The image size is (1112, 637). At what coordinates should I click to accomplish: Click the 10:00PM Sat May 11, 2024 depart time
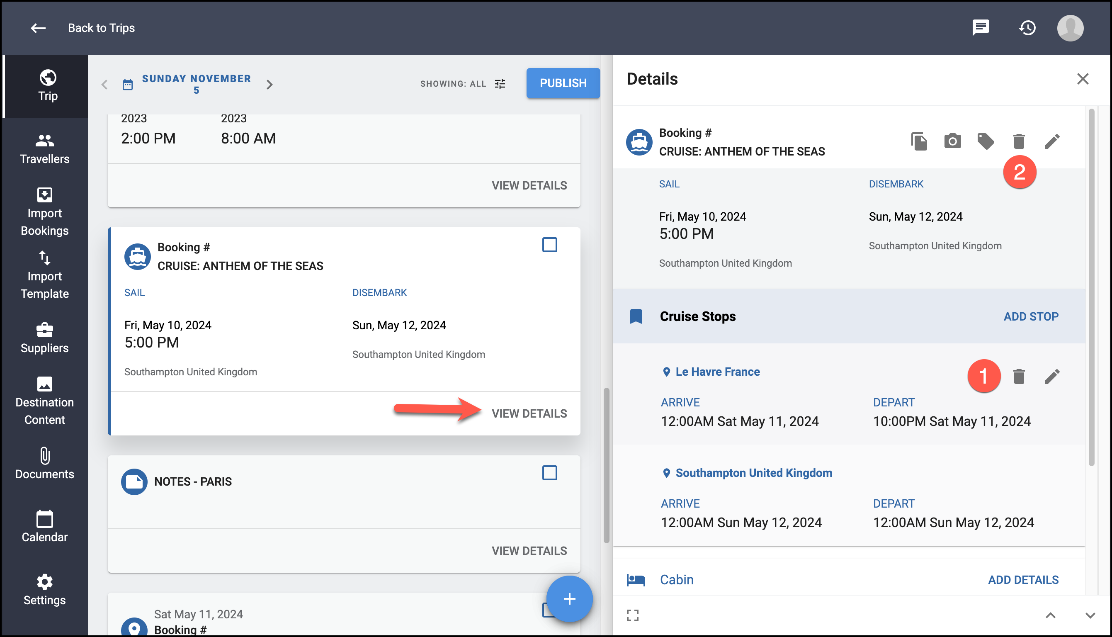click(951, 421)
